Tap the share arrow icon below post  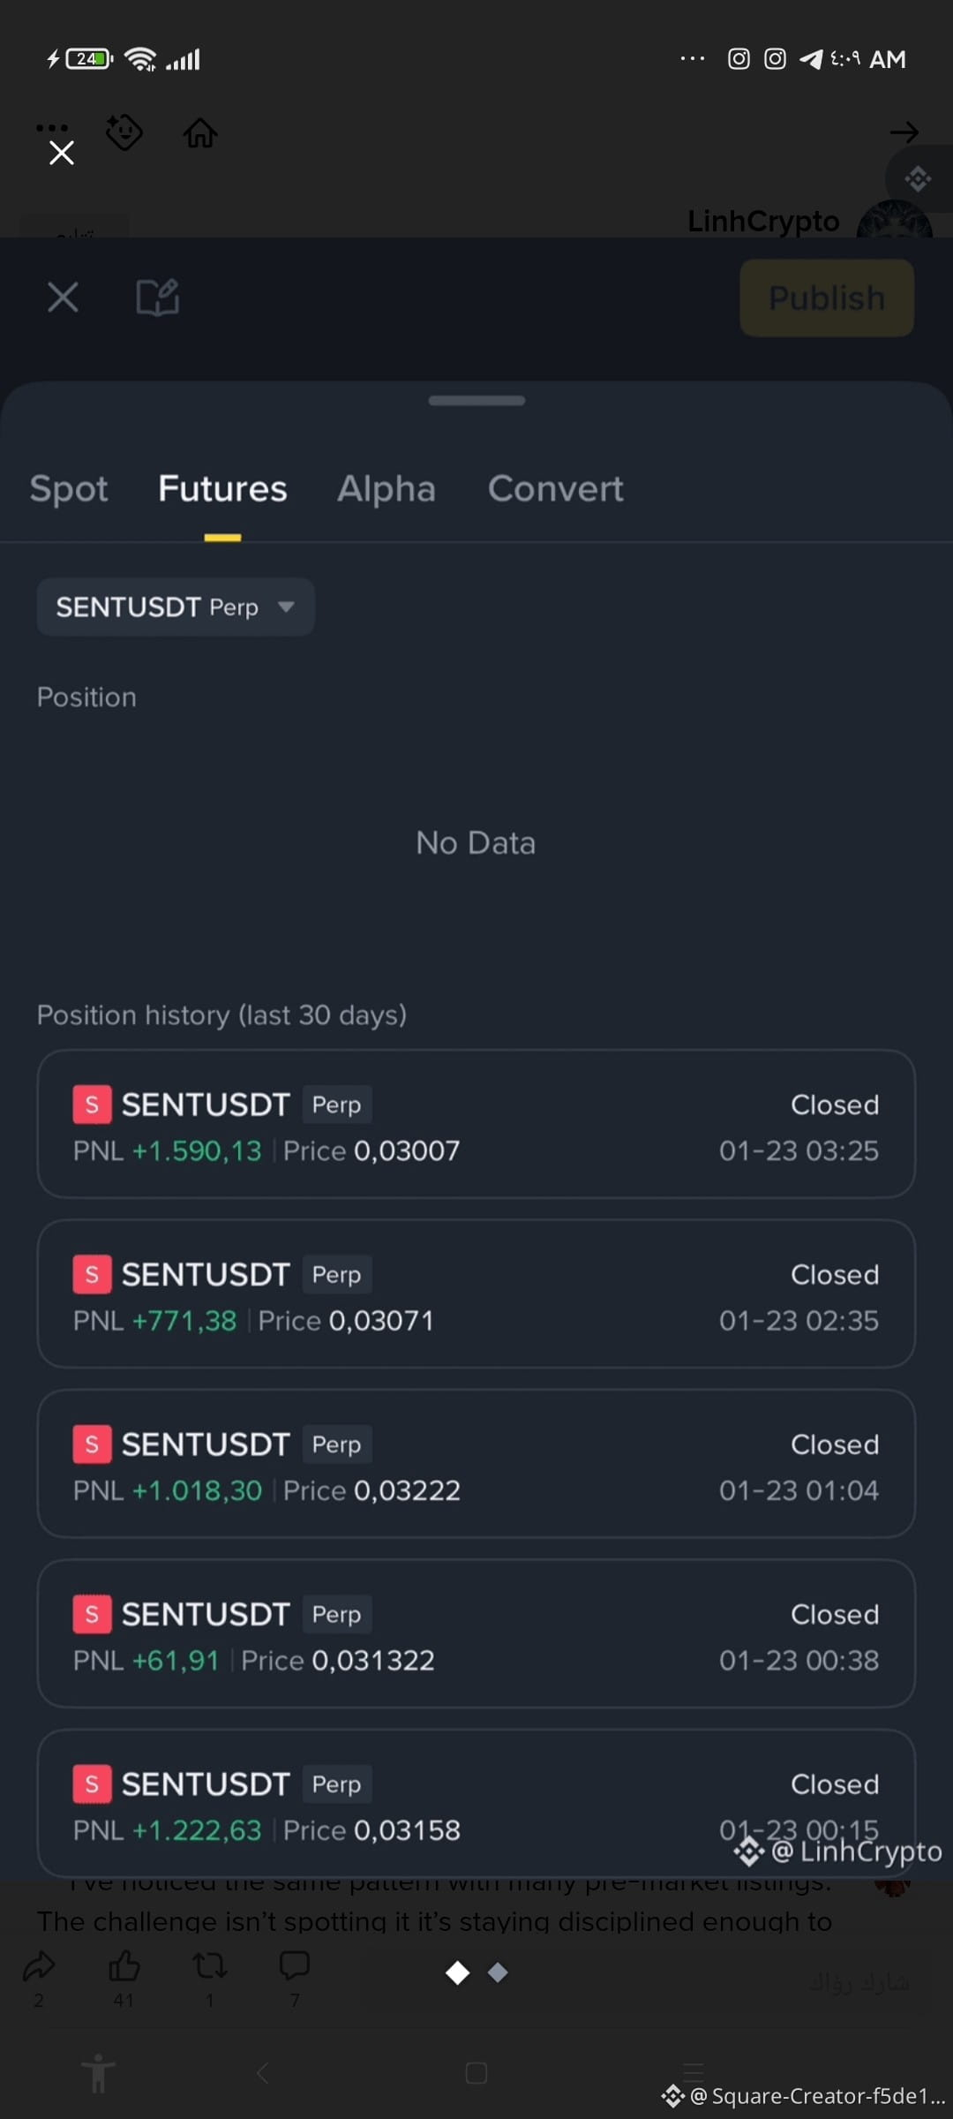tap(39, 1965)
